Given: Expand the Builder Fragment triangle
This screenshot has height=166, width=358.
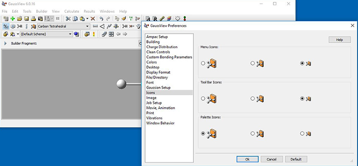Looking at the screenshot, I should (5, 43).
